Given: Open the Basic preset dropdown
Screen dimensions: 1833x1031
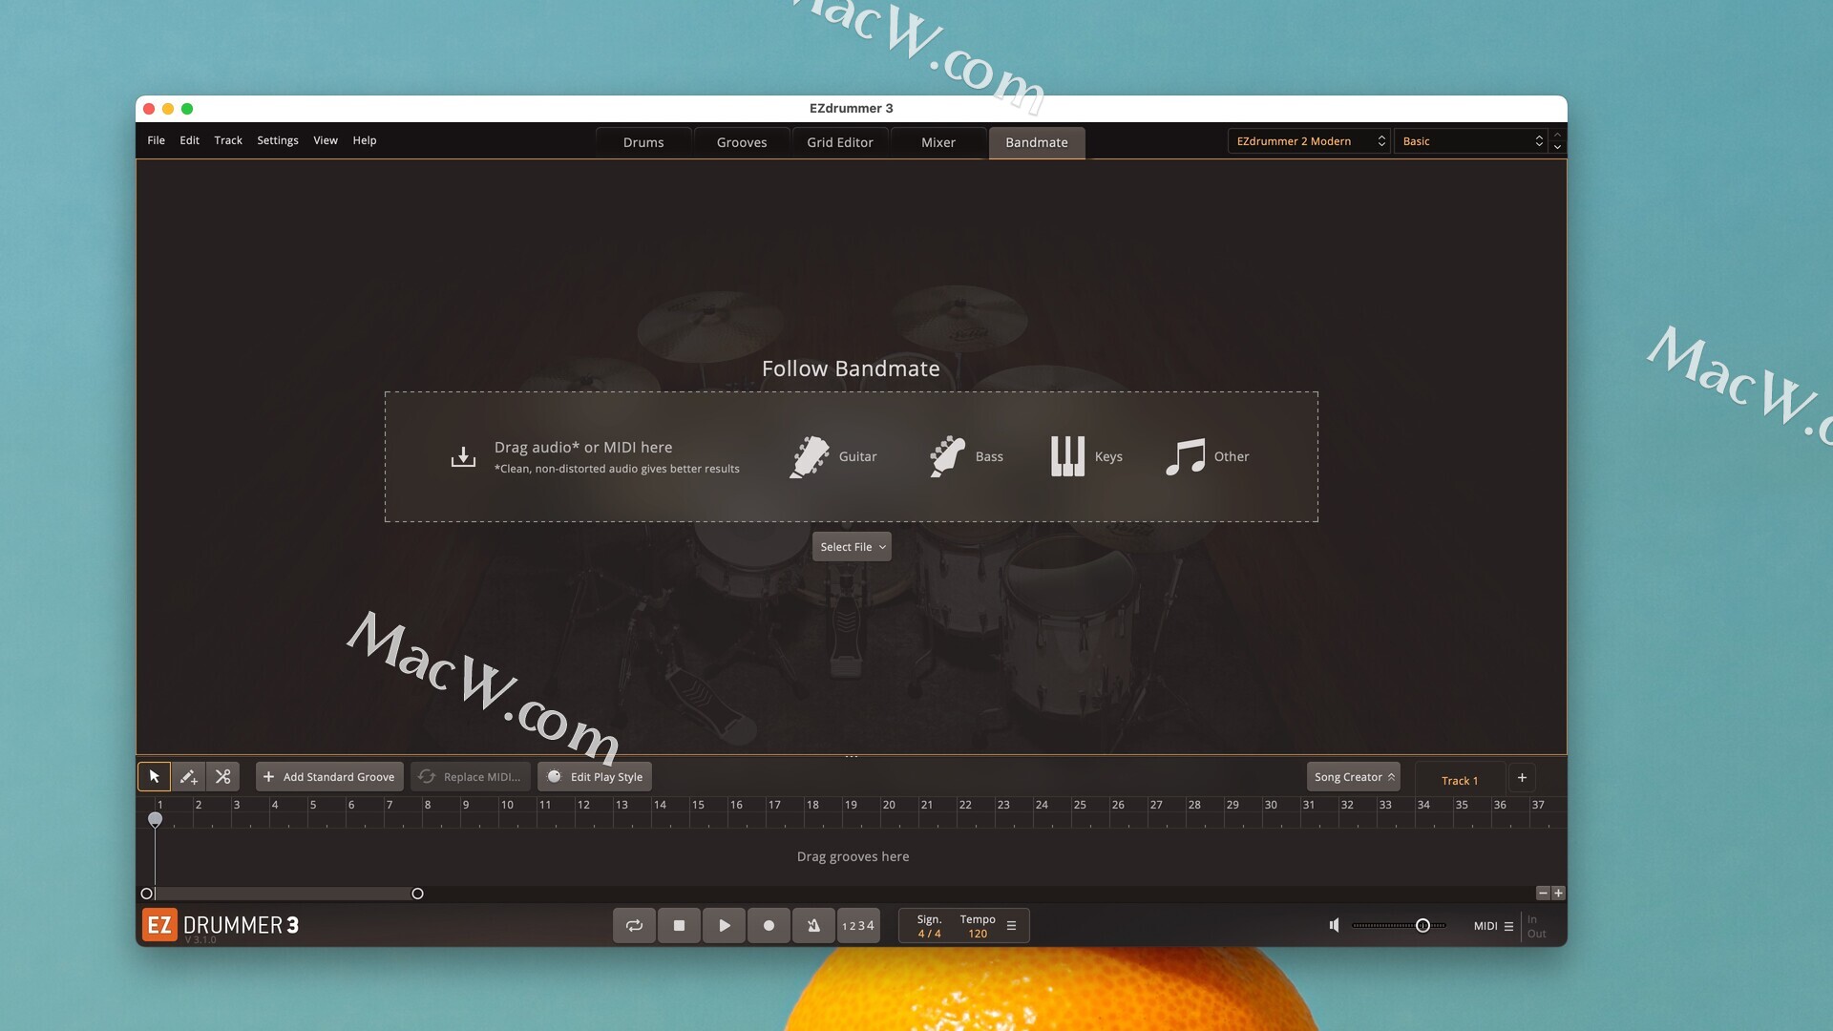Looking at the screenshot, I should coord(1470,141).
